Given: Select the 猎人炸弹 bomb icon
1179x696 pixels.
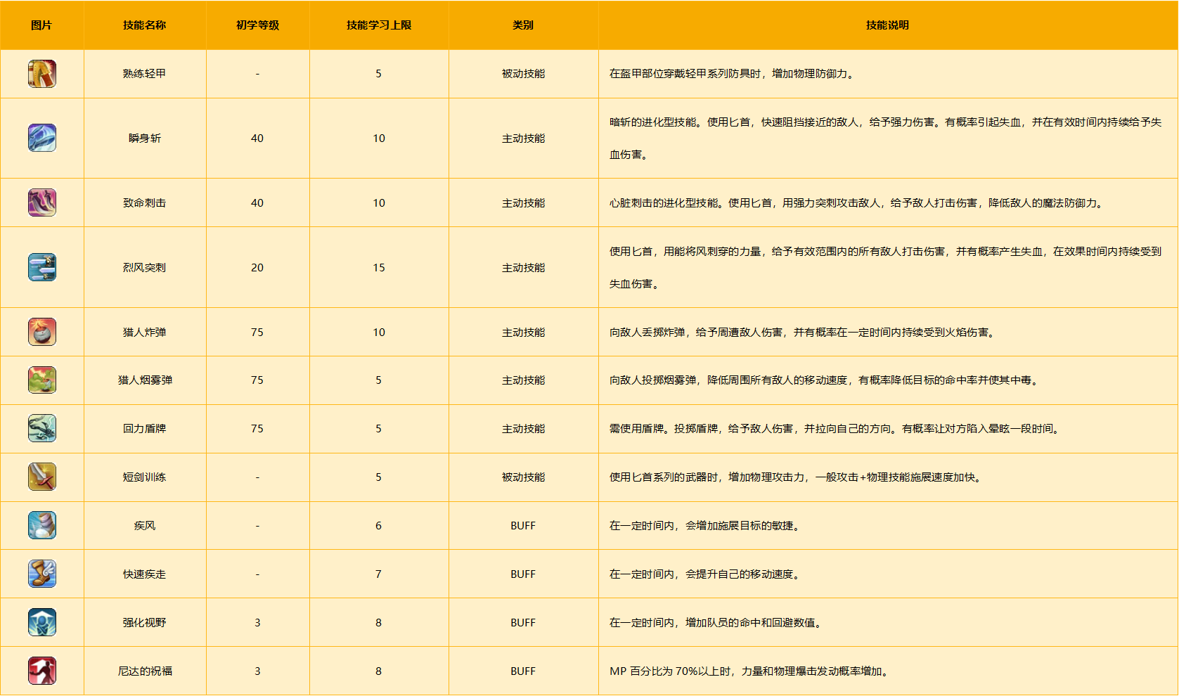Looking at the screenshot, I should [42, 332].
